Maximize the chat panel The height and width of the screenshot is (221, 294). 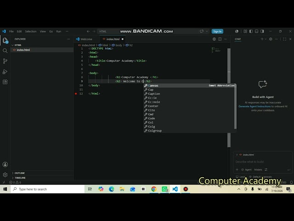point(285,39)
